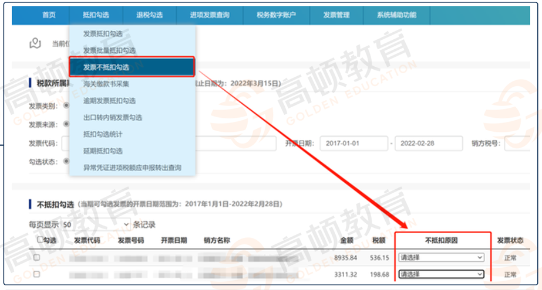Check the first invoice row checkbox
This screenshot has width=542, height=290.
[x=36, y=257]
